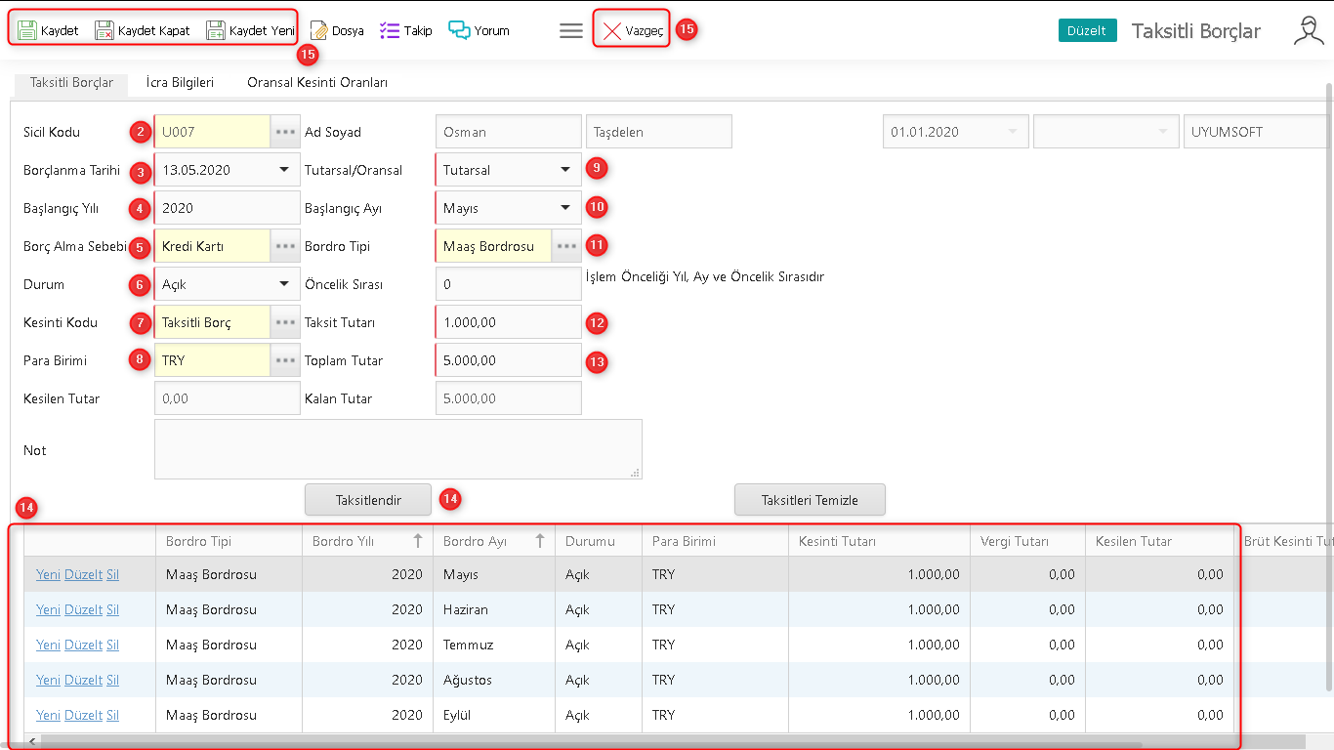Open Sicil Kodu lookup ellipsis button

tap(285, 132)
